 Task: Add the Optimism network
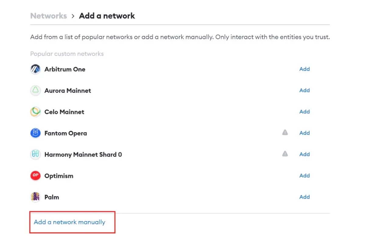(304, 176)
